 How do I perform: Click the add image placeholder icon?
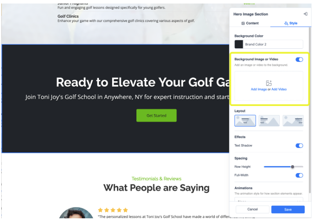269,83
